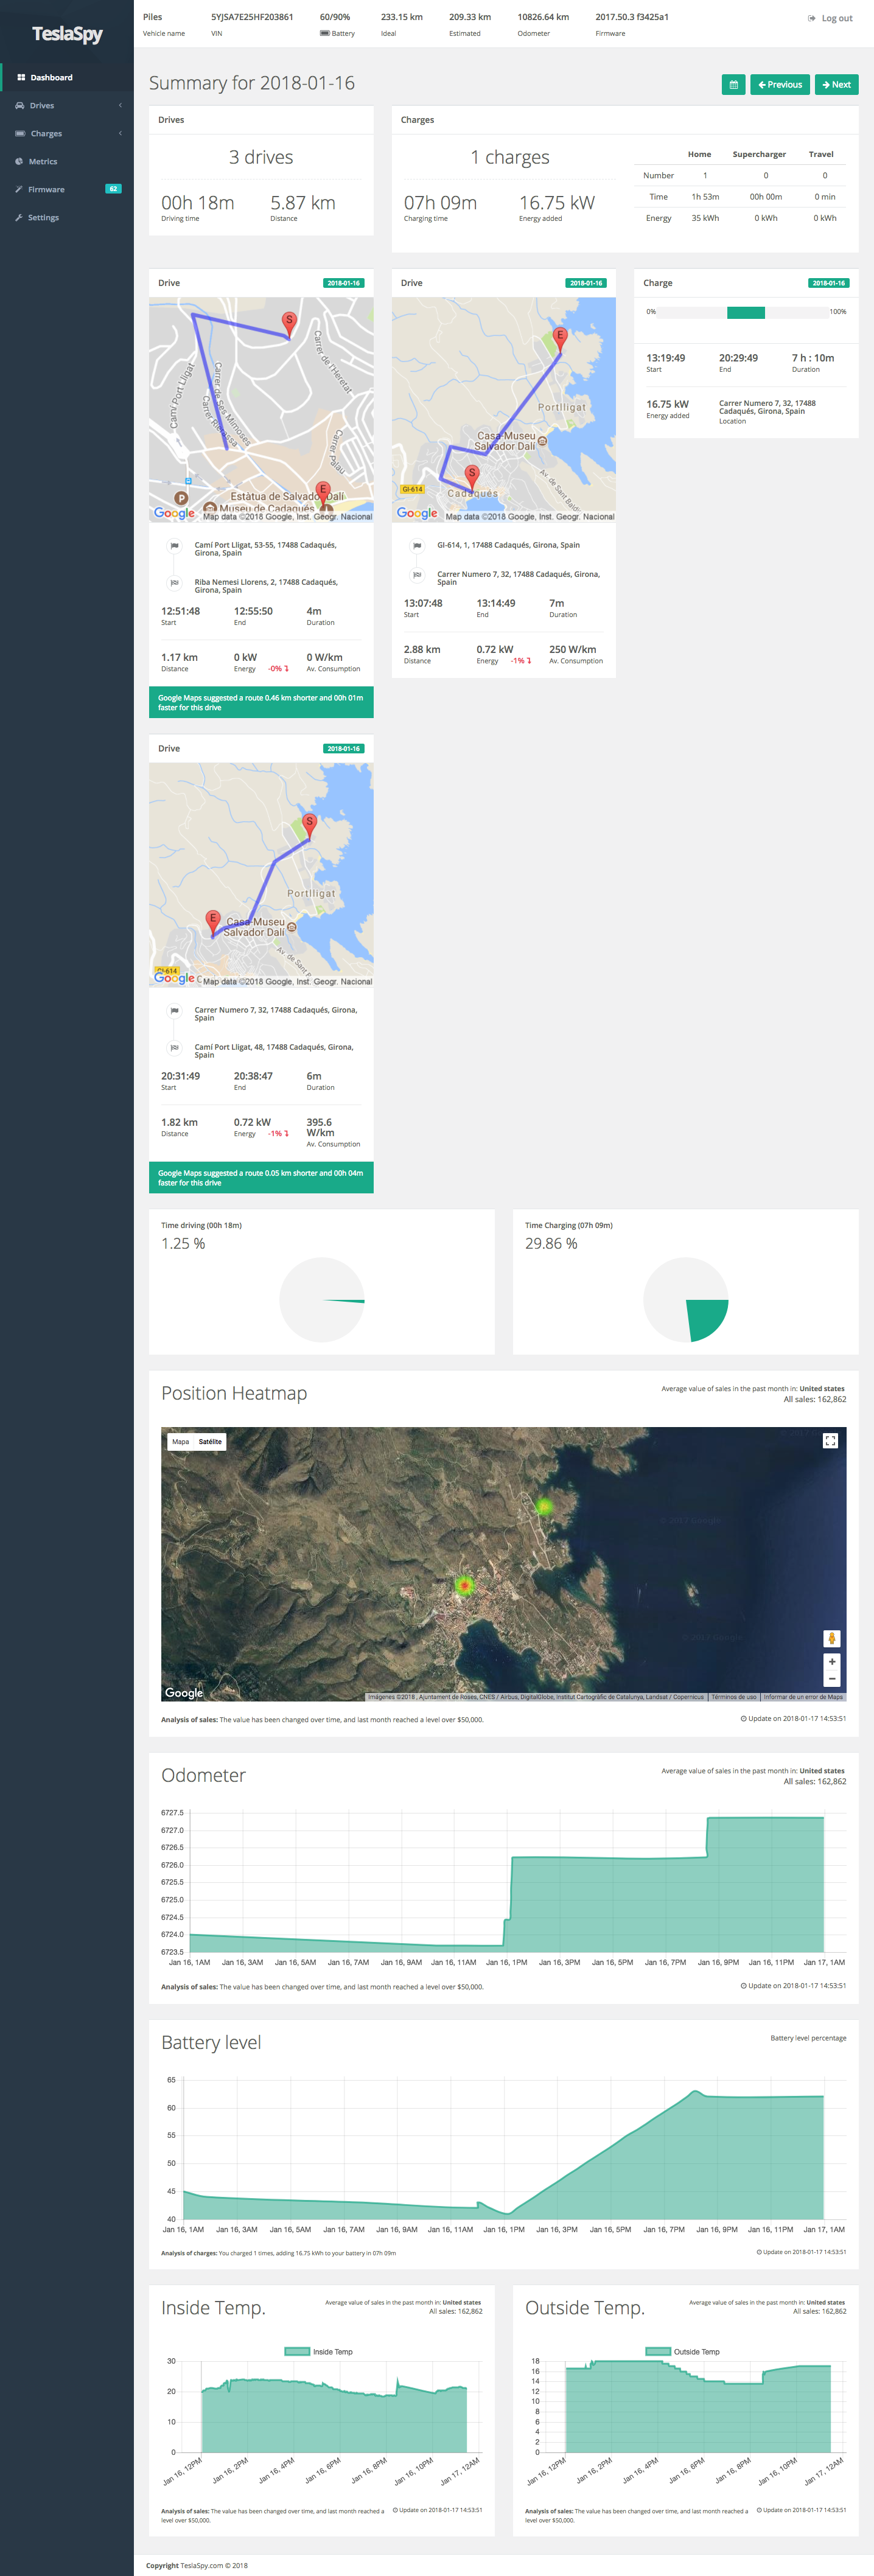Click the 0.46 km shorter route suggestion banner
874x2576 pixels.
click(261, 702)
